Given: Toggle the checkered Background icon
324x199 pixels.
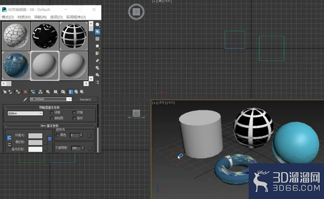Looking at the screenshot, I should pyautogui.click(x=97, y=39).
